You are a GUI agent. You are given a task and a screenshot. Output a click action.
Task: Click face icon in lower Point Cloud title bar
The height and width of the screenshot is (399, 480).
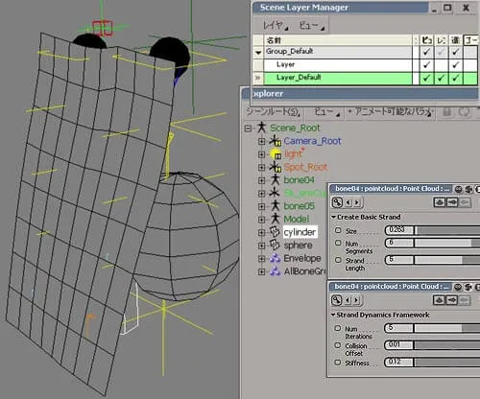pos(458,287)
